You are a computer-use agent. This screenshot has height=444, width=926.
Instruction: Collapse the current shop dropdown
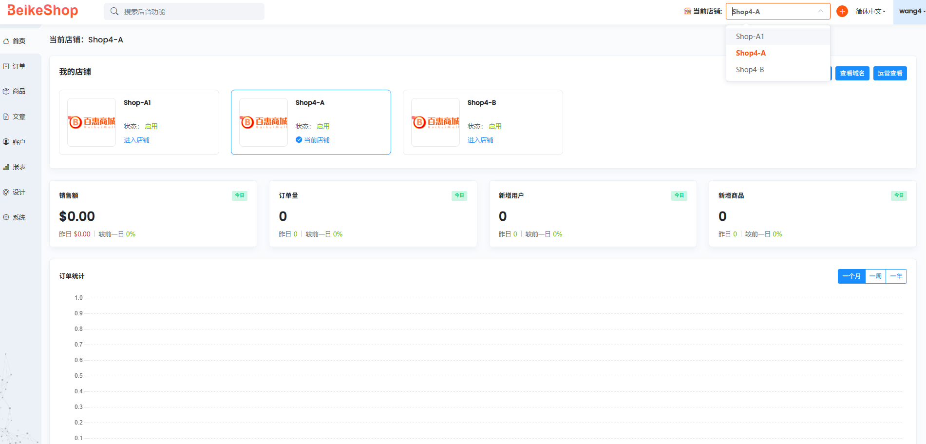pyautogui.click(x=820, y=11)
